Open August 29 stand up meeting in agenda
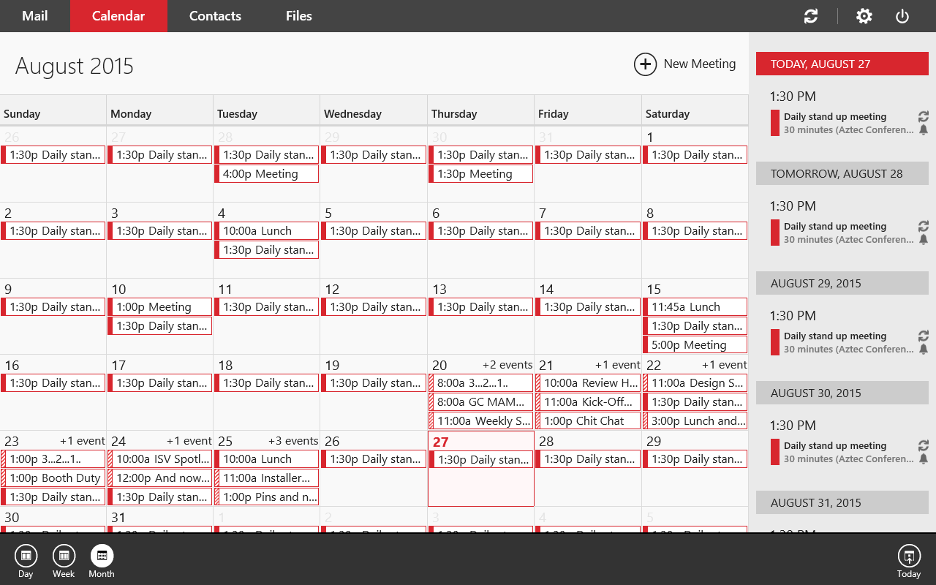Screen dimensions: 936x585 834,342
